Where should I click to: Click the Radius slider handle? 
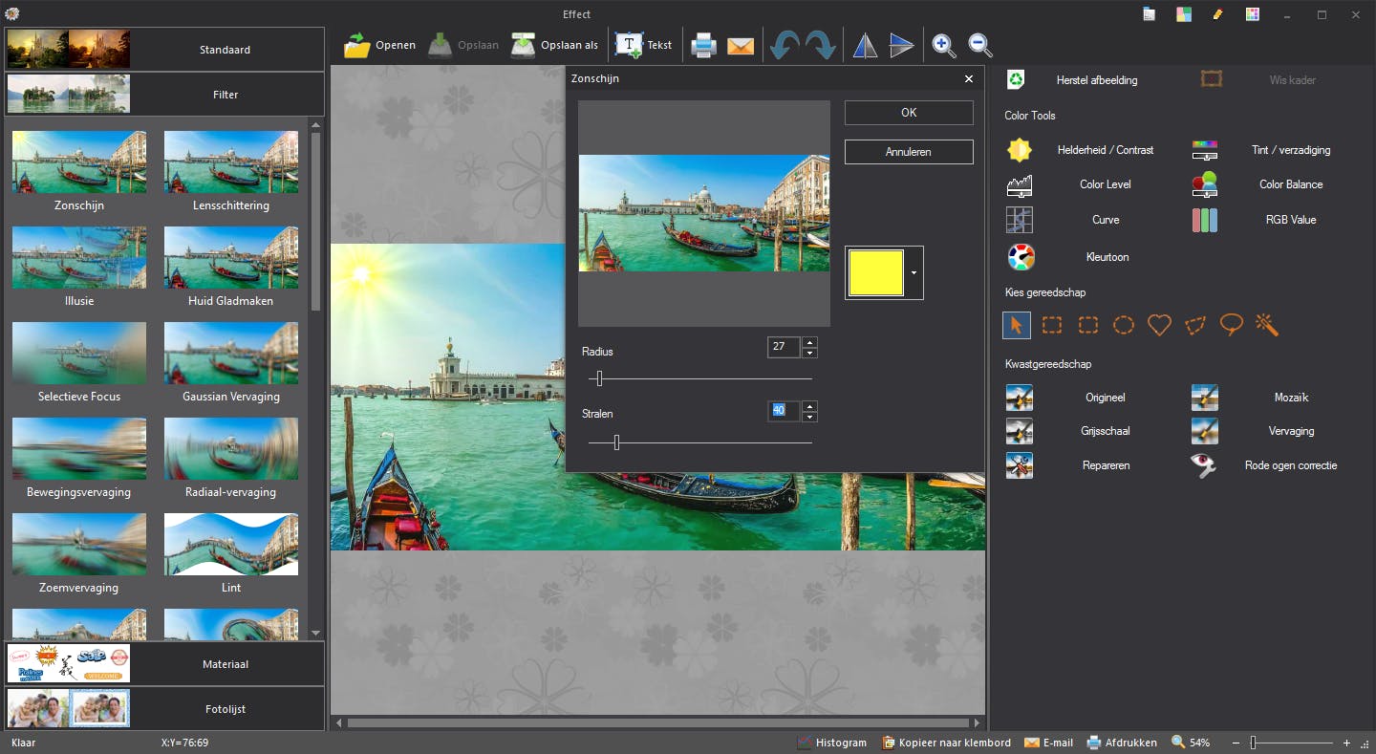point(599,379)
